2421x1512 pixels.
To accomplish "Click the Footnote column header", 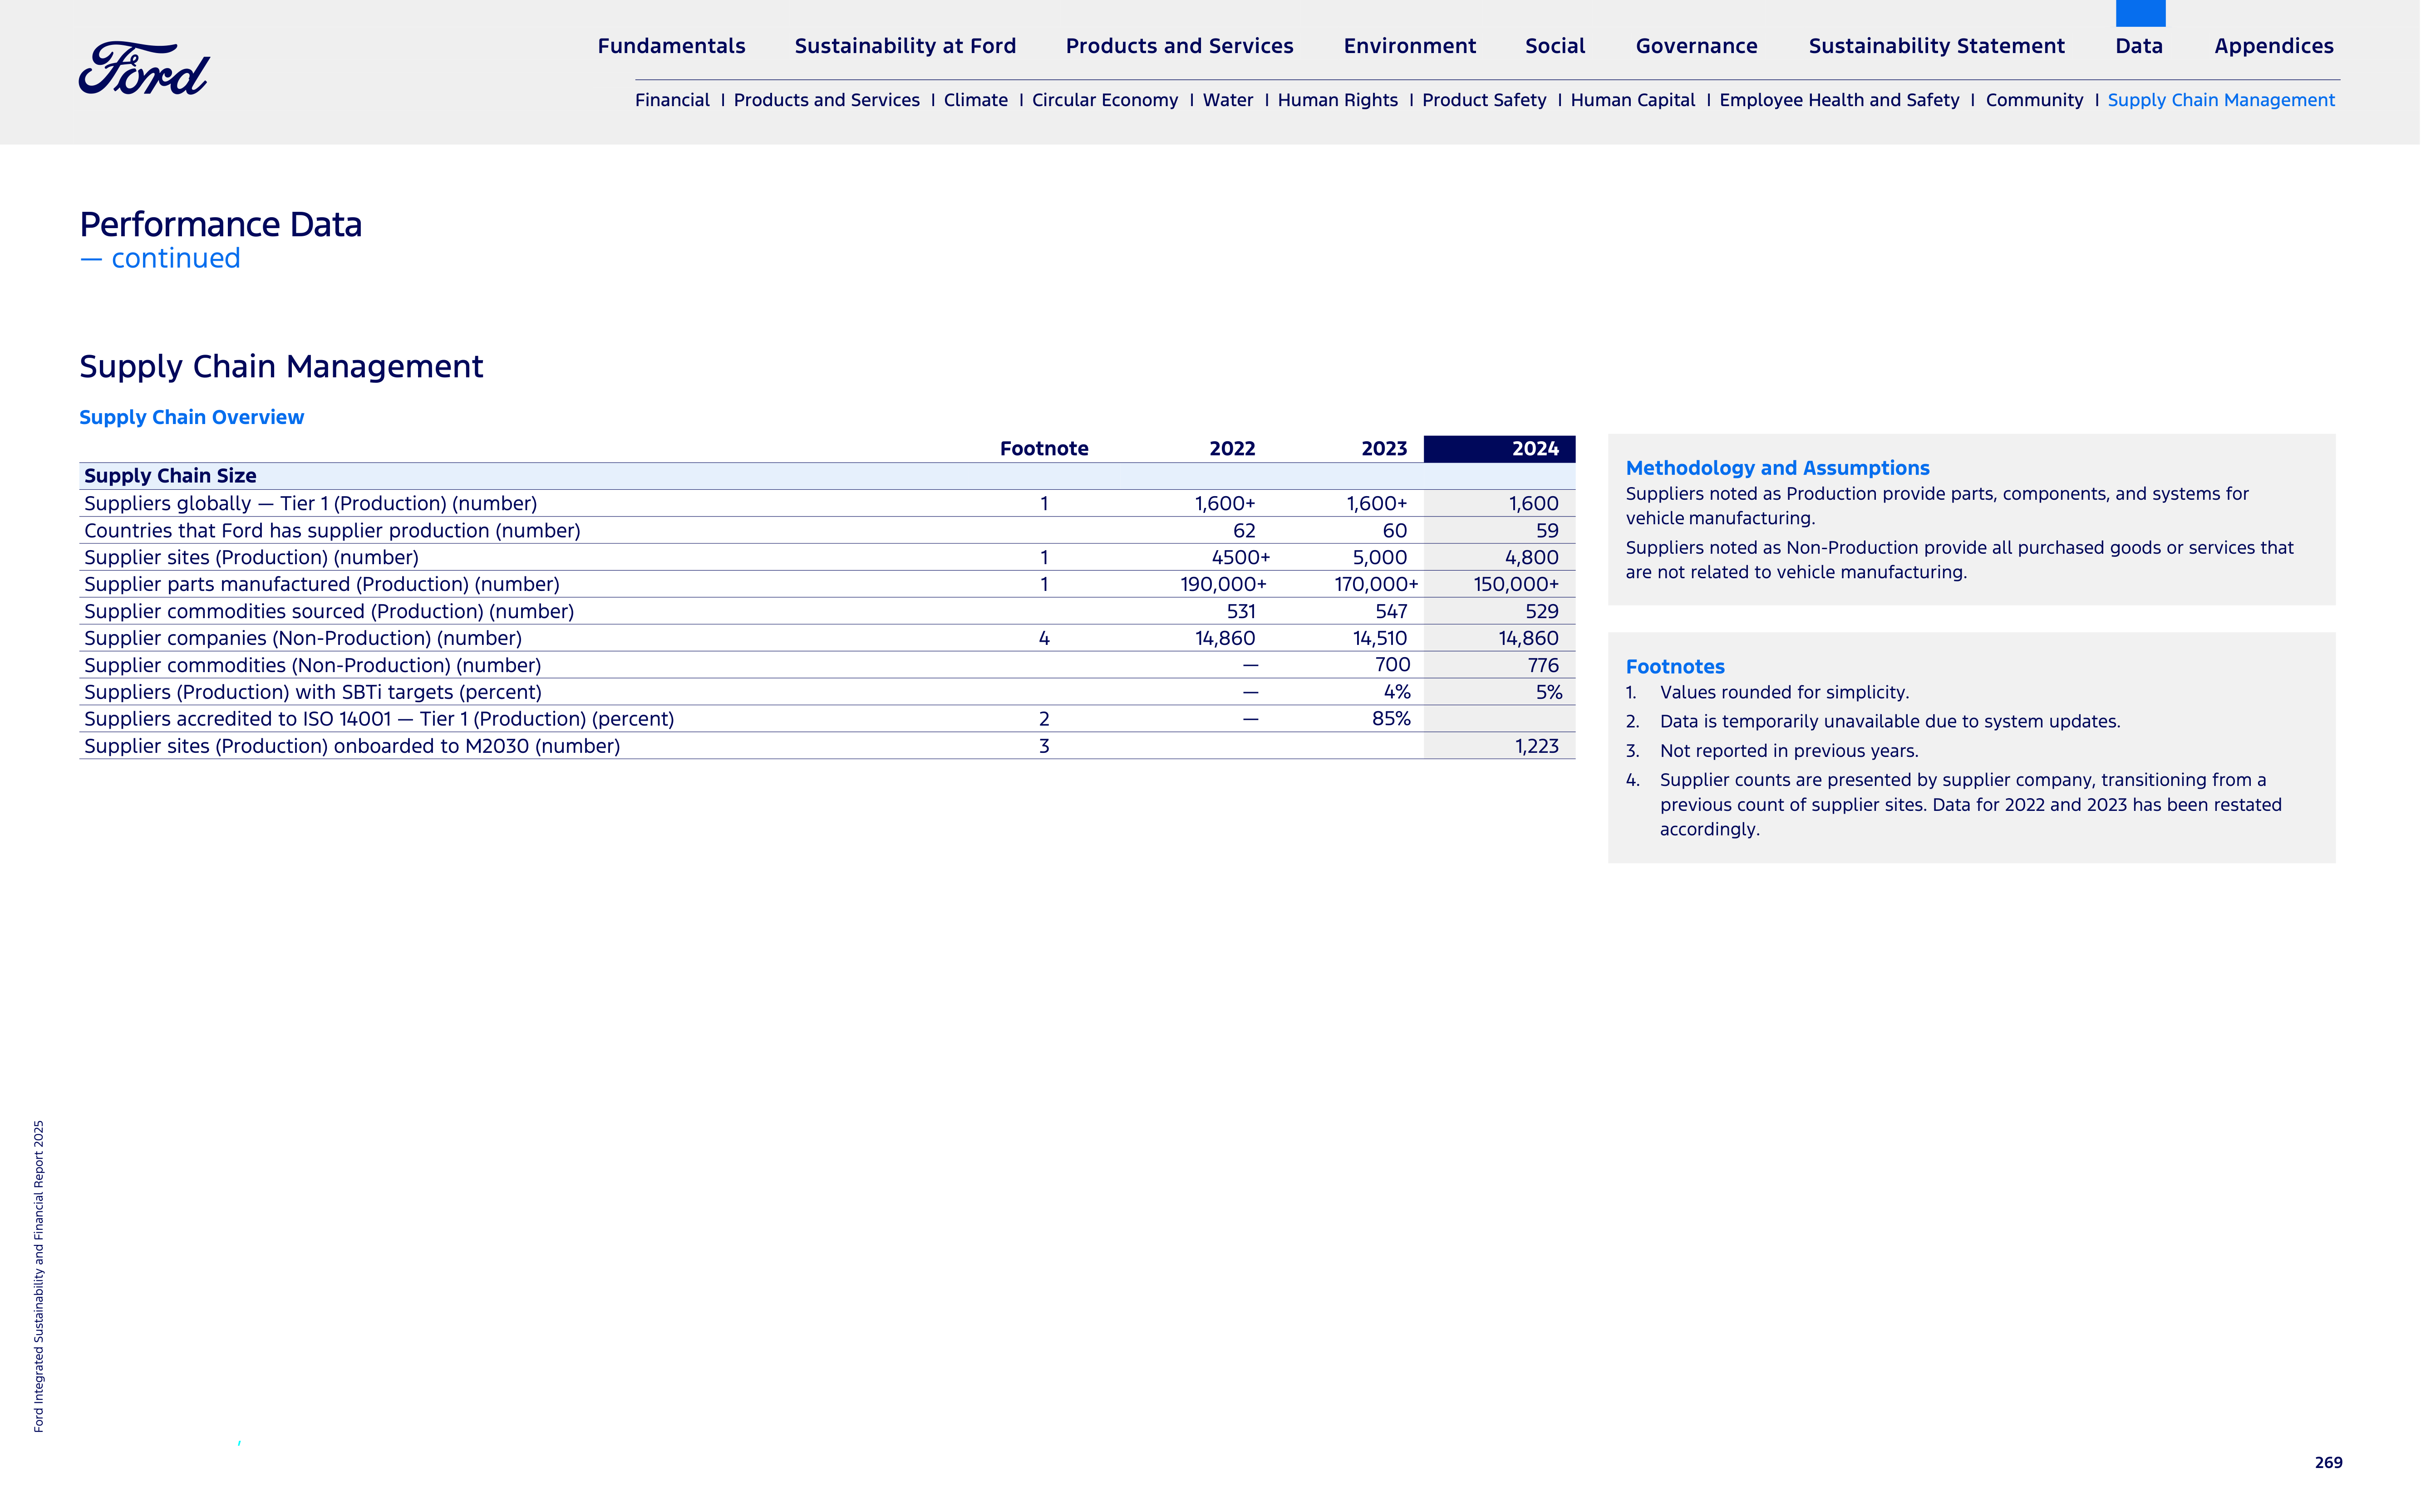I will point(1044,449).
